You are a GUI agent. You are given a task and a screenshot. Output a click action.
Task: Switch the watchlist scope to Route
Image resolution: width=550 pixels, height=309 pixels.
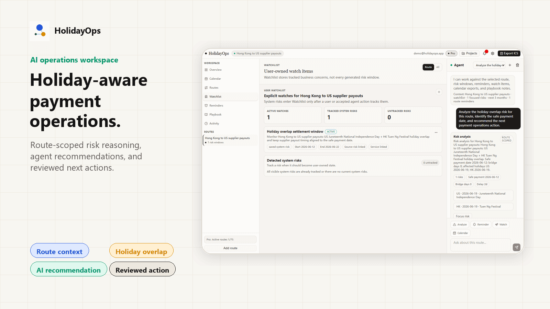click(x=428, y=67)
